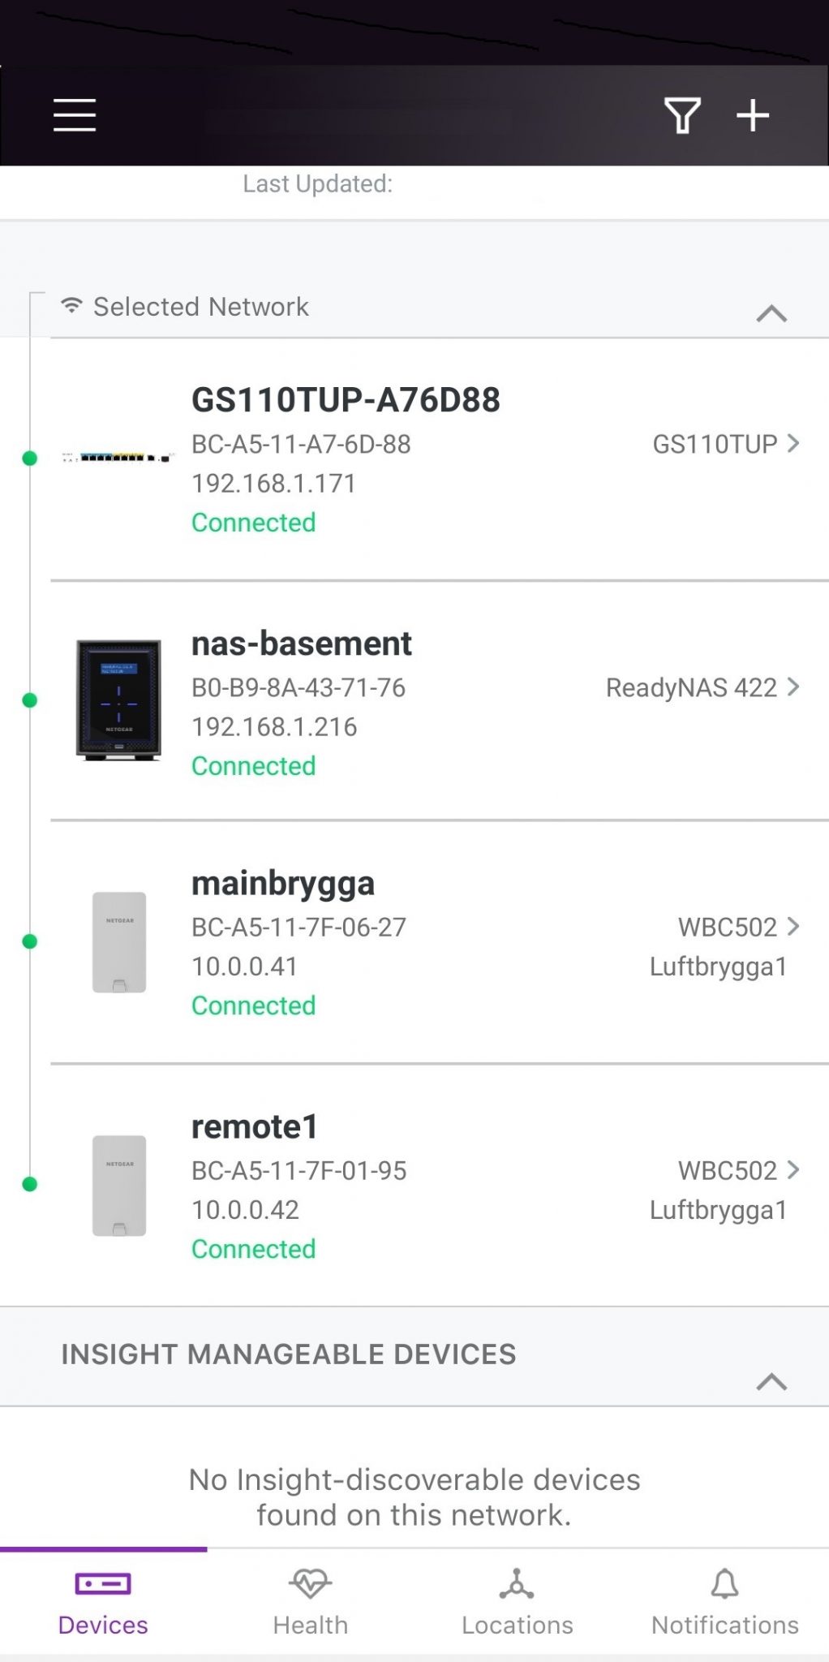Click the Devices icon in bottom bar
829x1662 pixels.
(x=103, y=1583)
